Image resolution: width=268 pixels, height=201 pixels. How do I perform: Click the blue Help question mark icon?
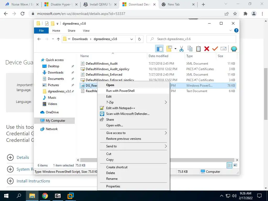[x=236, y=30]
